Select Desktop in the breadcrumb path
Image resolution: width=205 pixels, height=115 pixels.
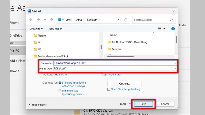[x=92, y=20]
